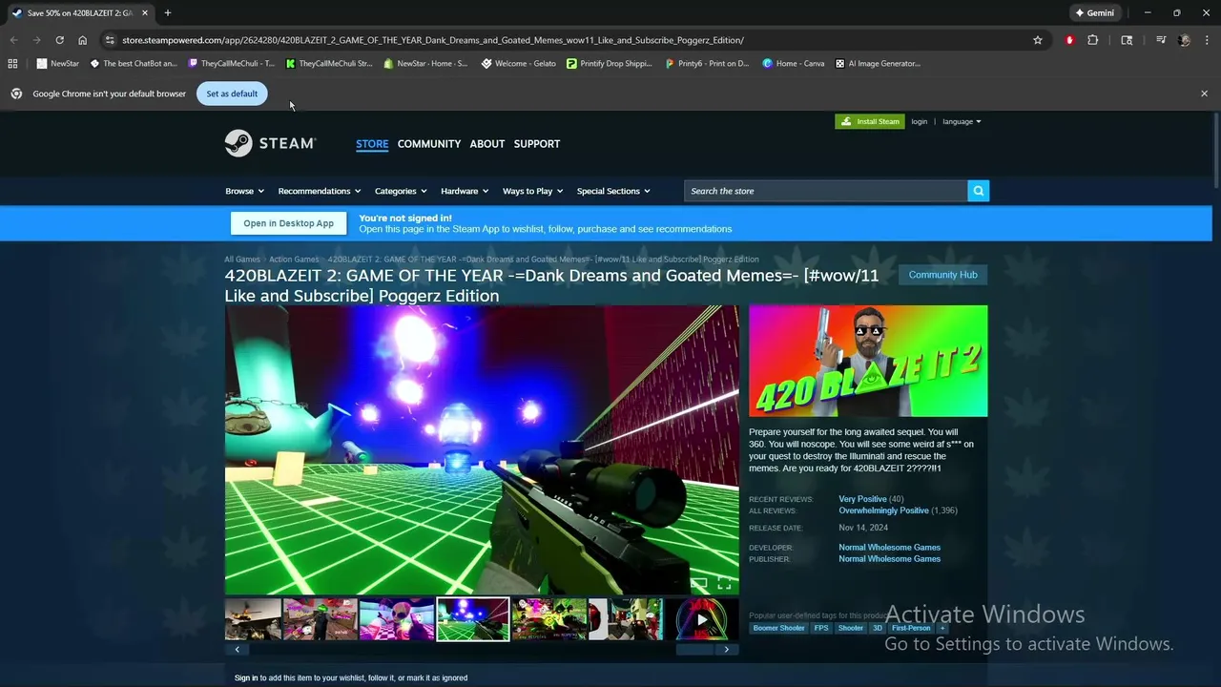Select the pink skull screenshot thumbnail
1221x687 pixels.
[x=396, y=619]
